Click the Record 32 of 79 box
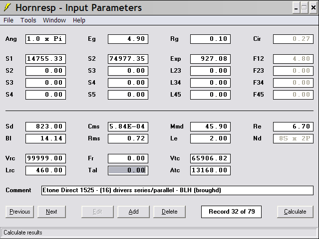Viewport: 319px width, 239px height. click(231, 212)
